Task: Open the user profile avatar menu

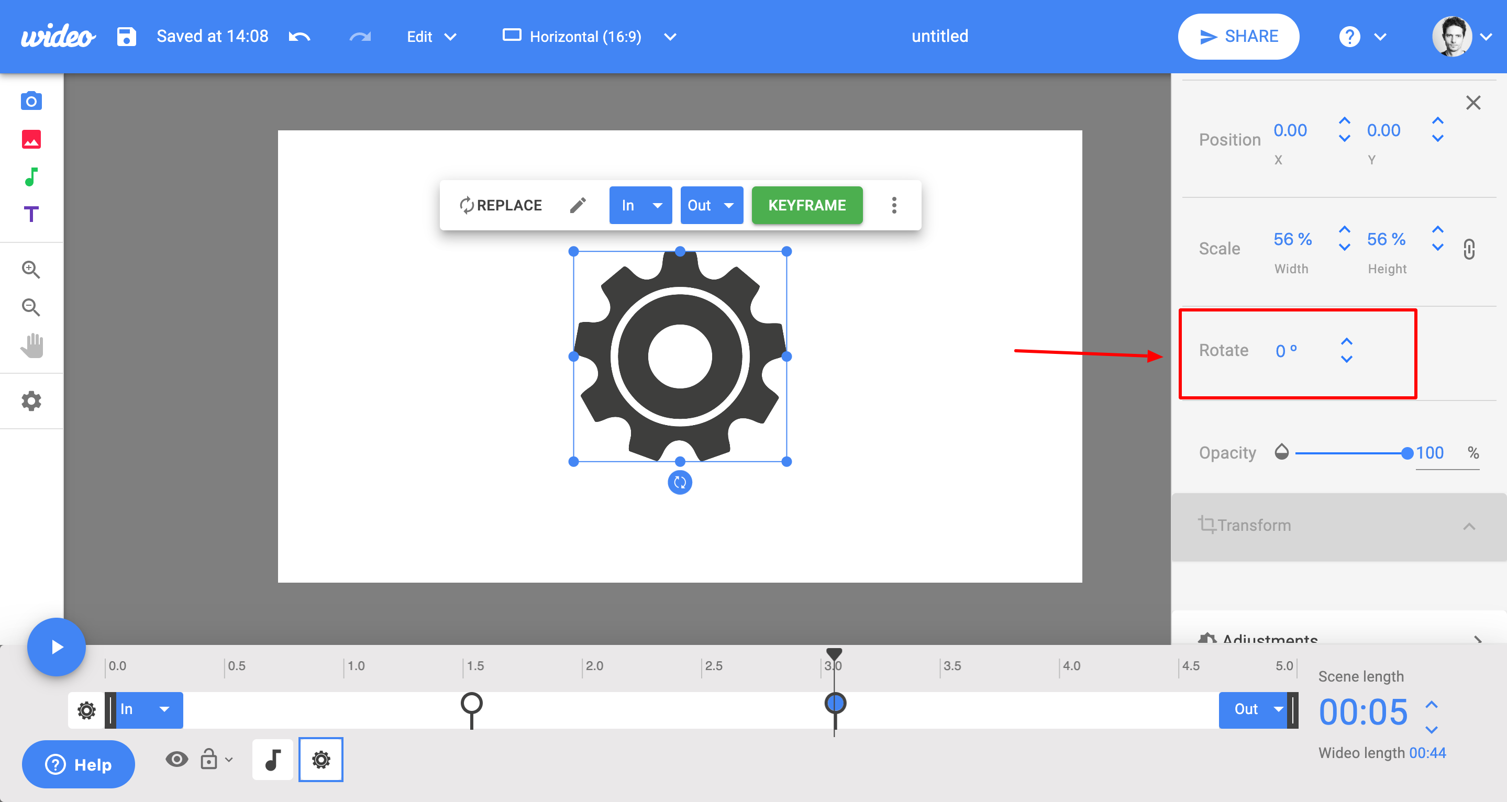Action: point(1462,36)
